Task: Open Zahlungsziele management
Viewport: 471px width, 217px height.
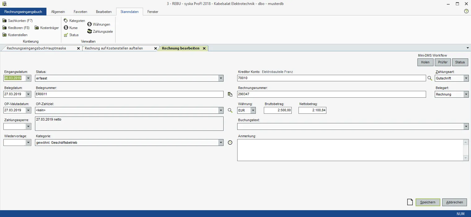Action: [100, 32]
